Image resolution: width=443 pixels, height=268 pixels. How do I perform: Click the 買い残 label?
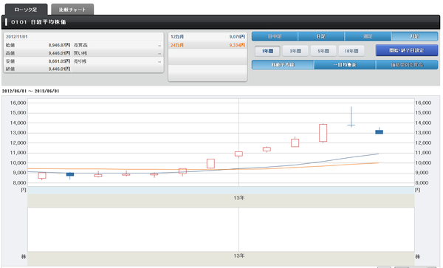pyautogui.click(x=80, y=53)
